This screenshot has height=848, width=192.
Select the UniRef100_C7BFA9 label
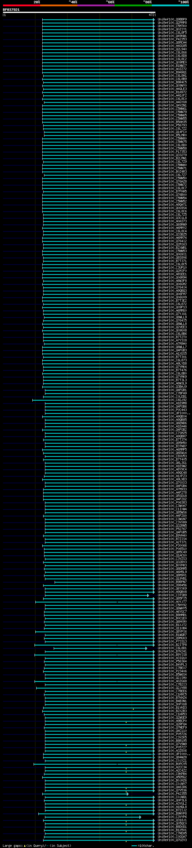(x=172, y=393)
